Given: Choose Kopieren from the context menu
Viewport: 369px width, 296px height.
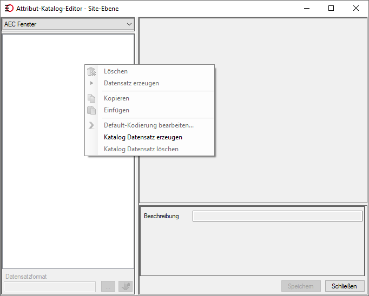Looking at the screenshot, I should coord(150,98).
